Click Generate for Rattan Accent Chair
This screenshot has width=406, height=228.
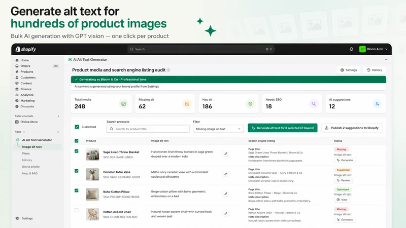[345, 220]
